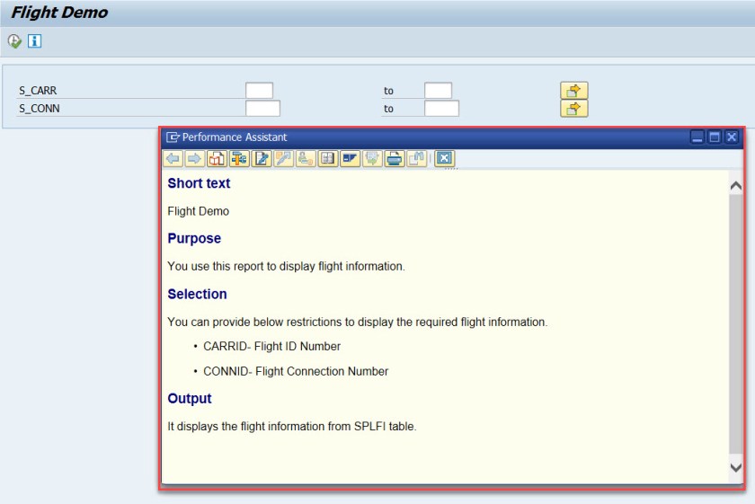Focus the S_CONN upper value field
Image resolution: width=755 pixels, height=504 pixels.
coord(441,109)
